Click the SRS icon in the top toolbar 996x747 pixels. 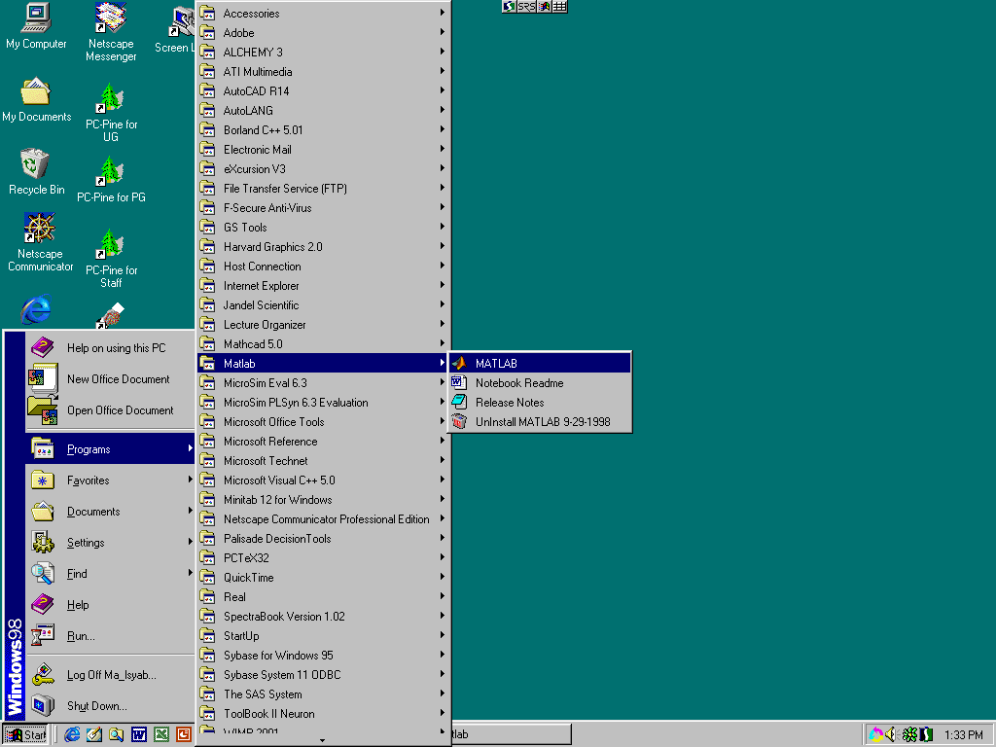click(x=527, y=7)
